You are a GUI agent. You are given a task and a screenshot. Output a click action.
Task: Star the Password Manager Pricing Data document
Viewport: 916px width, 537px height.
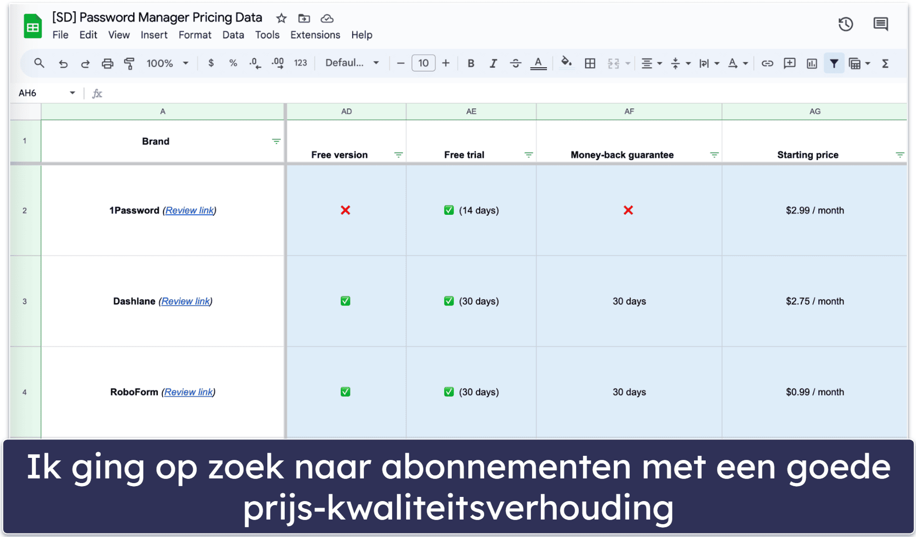tap(281, 18)
